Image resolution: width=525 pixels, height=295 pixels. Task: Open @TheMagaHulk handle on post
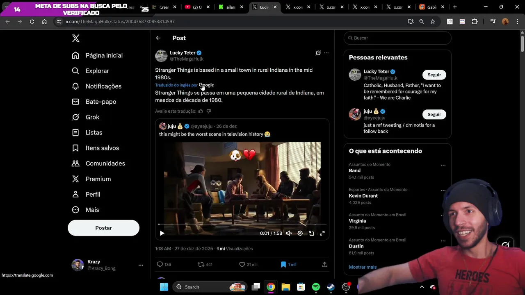click(187, 59)
